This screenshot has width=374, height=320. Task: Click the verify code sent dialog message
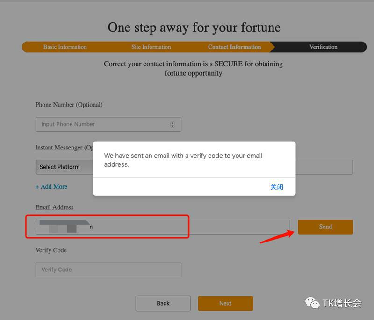[x=183, y=160]
